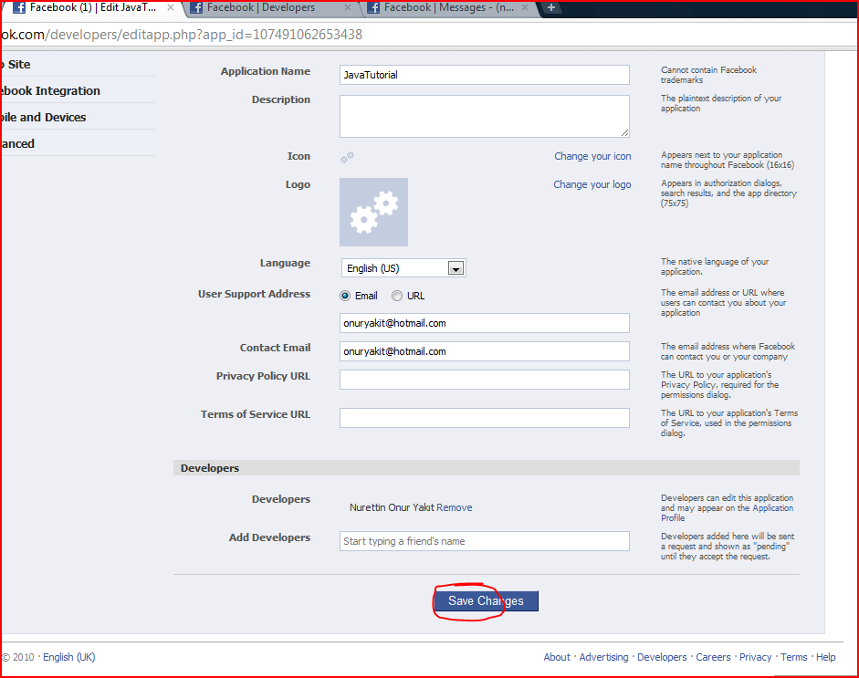Click Application Name field with JavaTutorial
This screenshot has width=859, height=678.
(485, 75)
